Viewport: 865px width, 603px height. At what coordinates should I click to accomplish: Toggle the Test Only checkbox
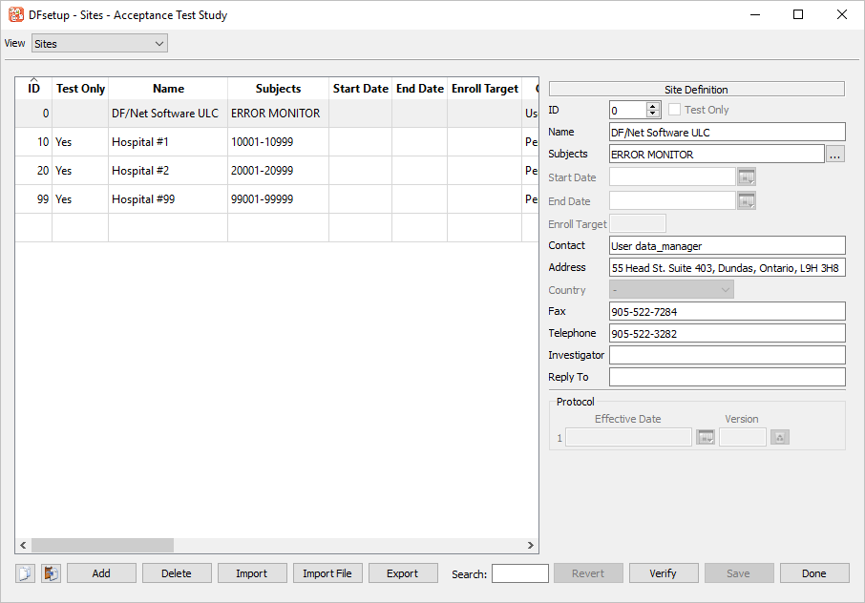click(x=675, y=110)
